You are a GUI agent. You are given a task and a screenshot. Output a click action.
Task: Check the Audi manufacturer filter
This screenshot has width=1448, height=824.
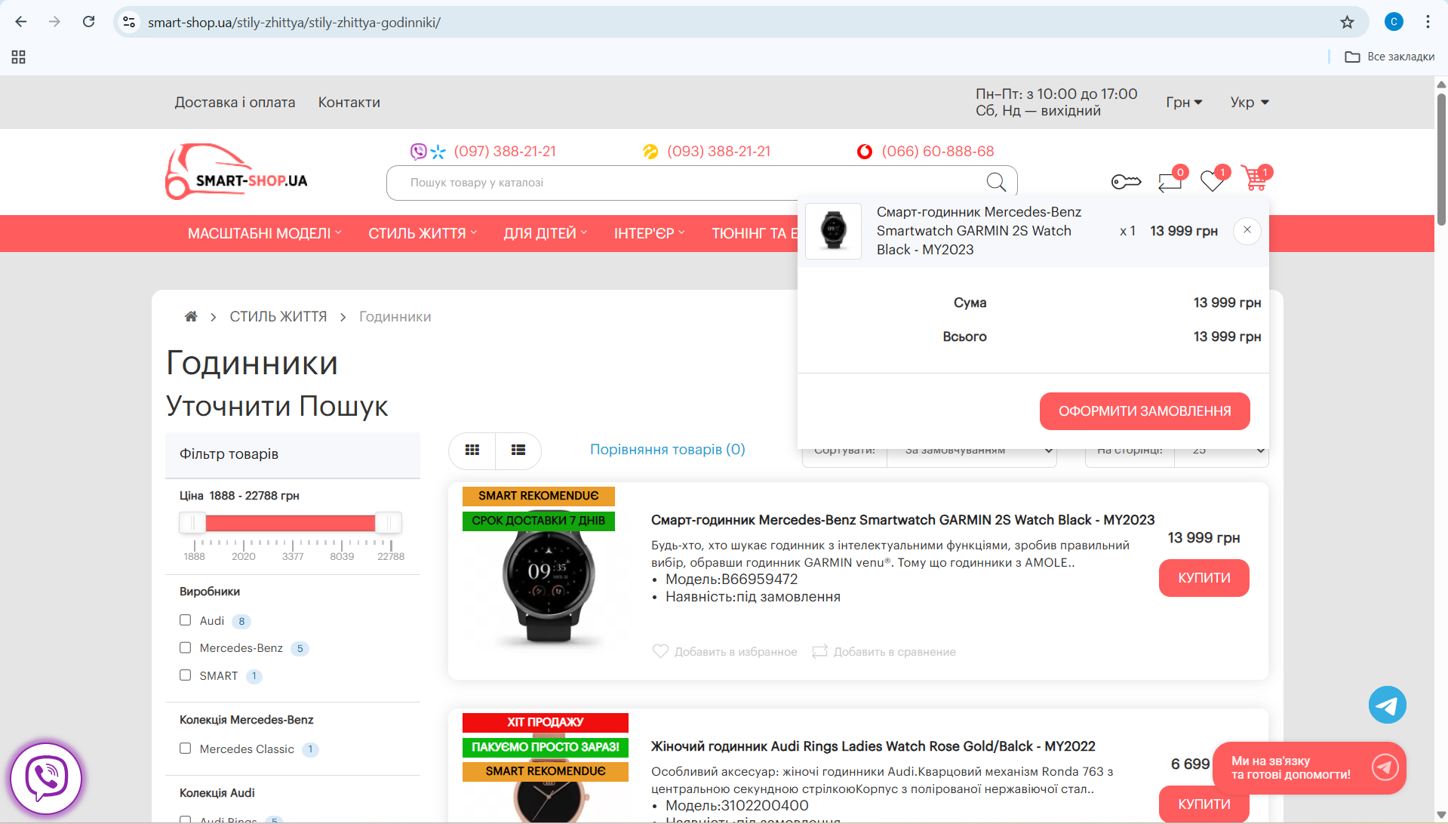click(186, 620)
